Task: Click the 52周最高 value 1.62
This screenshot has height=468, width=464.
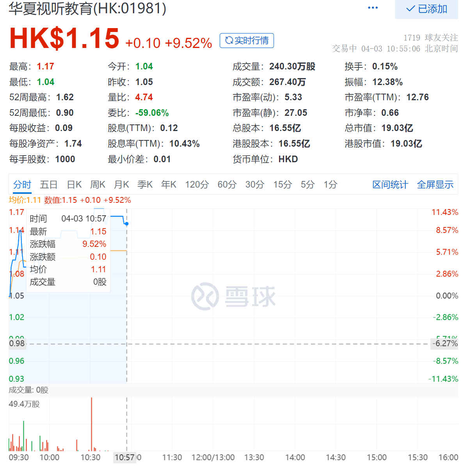Action: pyautogui.click(x=65, y=97)
